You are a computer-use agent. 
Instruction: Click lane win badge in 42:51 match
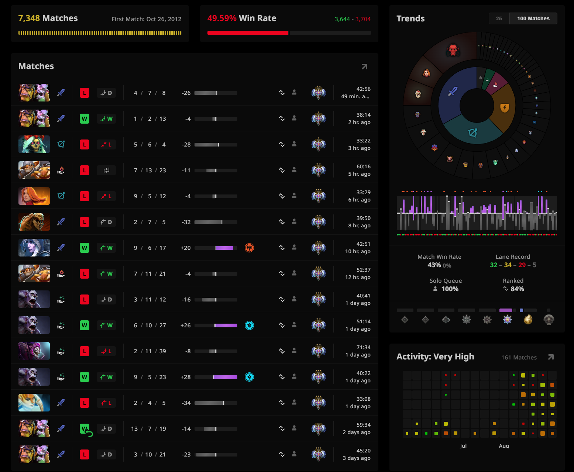[106, 248]
